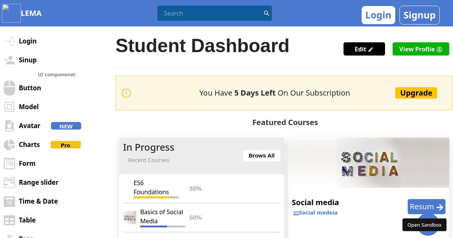Screen dimensions: 453x238
Task: Open the Avatar component icon
Action: pyautogui.click(x=9, y=125)
